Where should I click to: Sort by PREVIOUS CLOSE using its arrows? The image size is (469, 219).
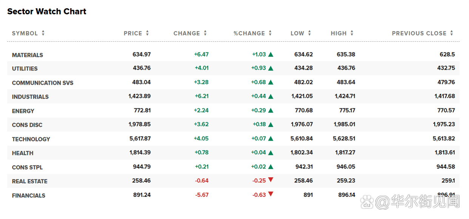[452, 33]
